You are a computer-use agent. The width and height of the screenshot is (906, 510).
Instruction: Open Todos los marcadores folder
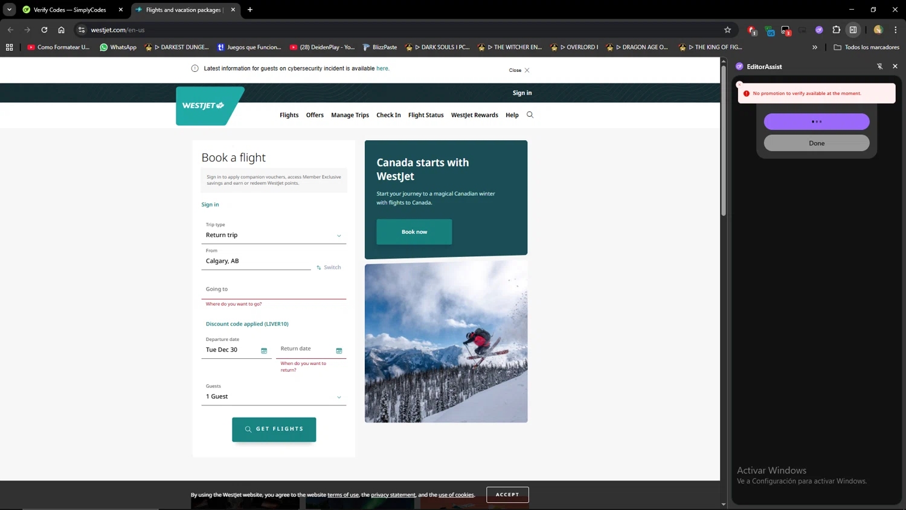click(866, 47)
